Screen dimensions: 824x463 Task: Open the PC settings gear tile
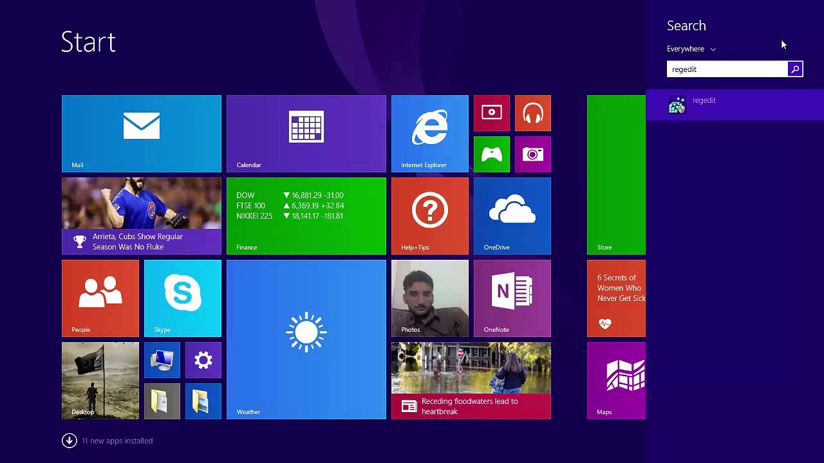pyautogui.click(x=203, y=360)
